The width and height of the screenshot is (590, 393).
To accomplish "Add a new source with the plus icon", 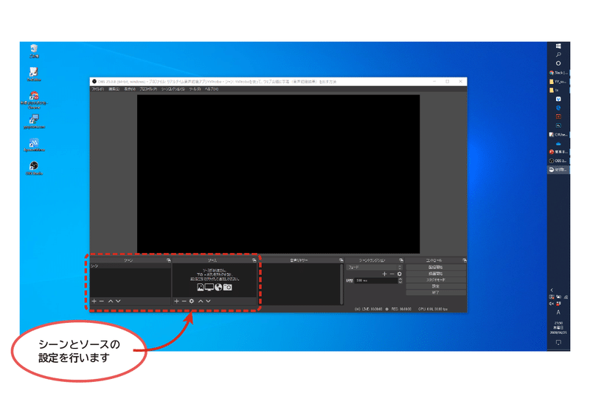I will coord(176,302).
